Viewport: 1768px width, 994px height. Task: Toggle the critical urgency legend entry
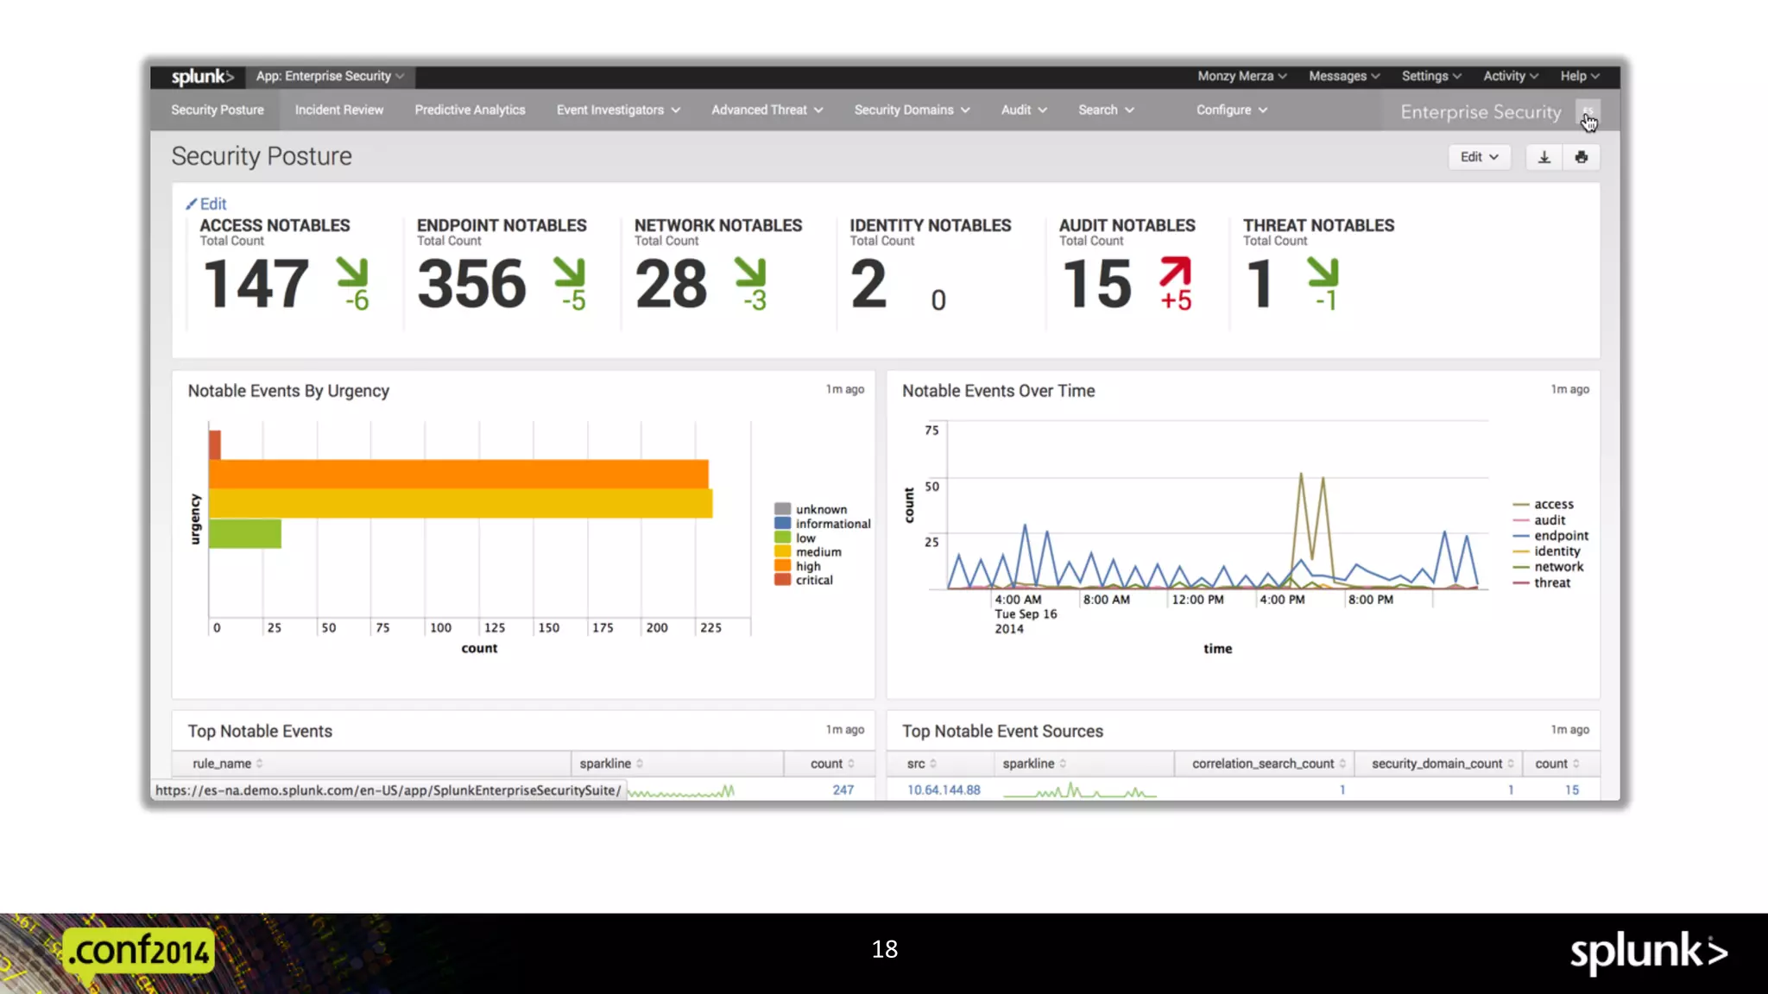click(x=813, y=580)
